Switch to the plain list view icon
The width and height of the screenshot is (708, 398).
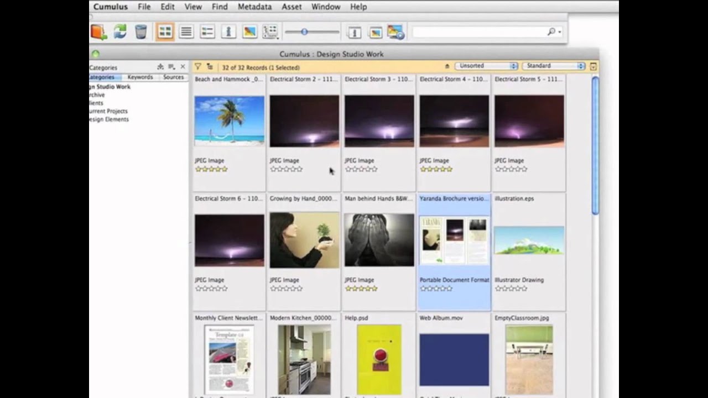[x=186, y=32]
